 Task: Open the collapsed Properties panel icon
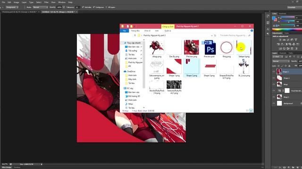click(x=268, y=23)
